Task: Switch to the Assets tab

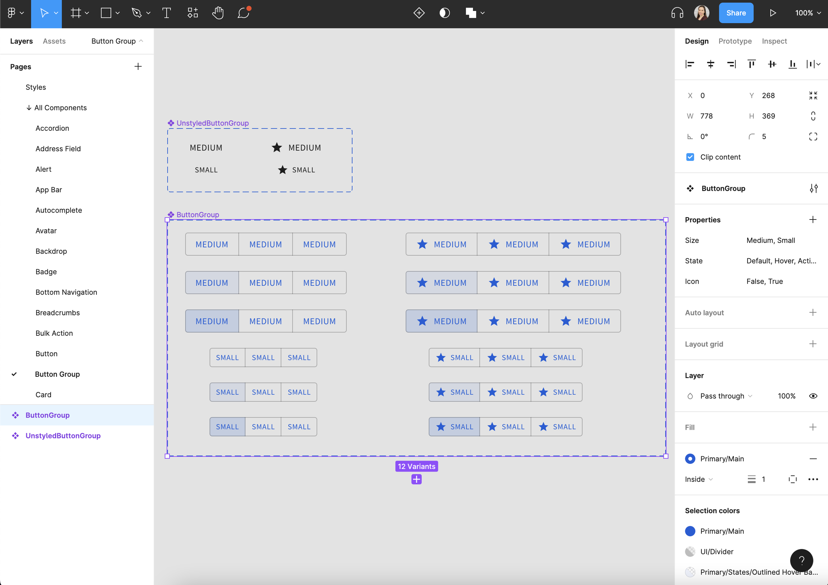Action: 54,41
